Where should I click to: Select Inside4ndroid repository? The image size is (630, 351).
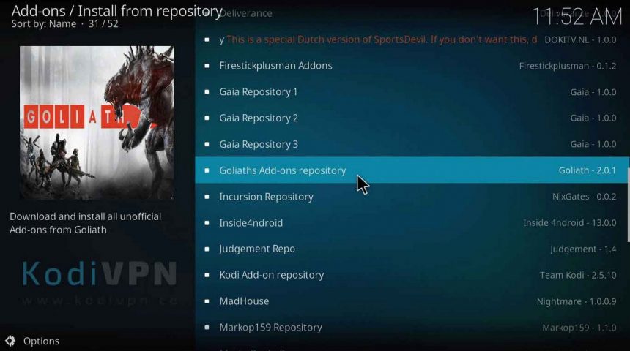(412, 222)
